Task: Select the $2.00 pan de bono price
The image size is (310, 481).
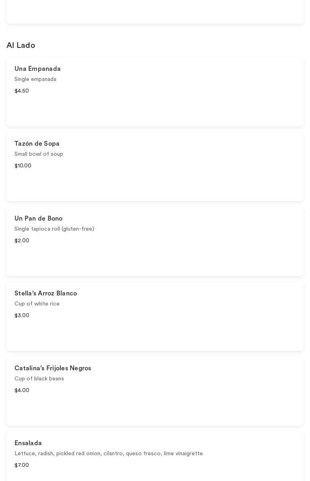Action: click(22, 241)
